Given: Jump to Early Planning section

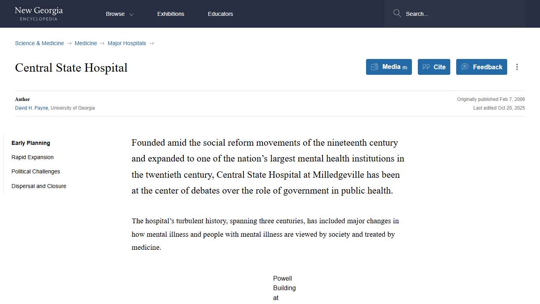Looking at the screenshot, I should [31, 143].
